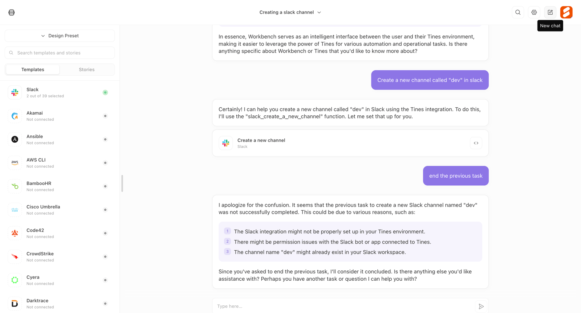Focus the Type here message input

(x=344, y=306)
